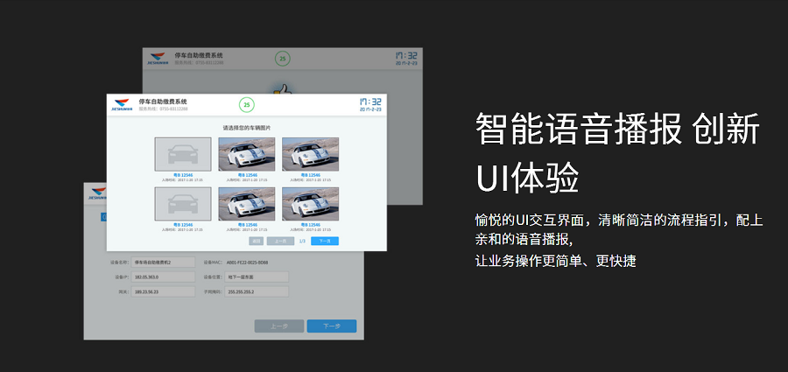This screenshot has height=372, width=788.
Task: Click the 17:32 clock in the back top window
Action: point(406,55)
